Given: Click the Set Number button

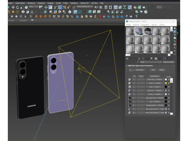Looking at the screenshot, I should pos(139,70).
